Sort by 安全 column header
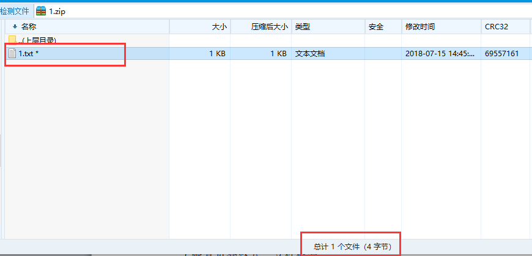Image resolution: width=532 pixels, height=256 pixels. pyautogui.click(x=383, y=27)
